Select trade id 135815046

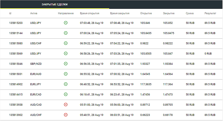click(16, 64)
